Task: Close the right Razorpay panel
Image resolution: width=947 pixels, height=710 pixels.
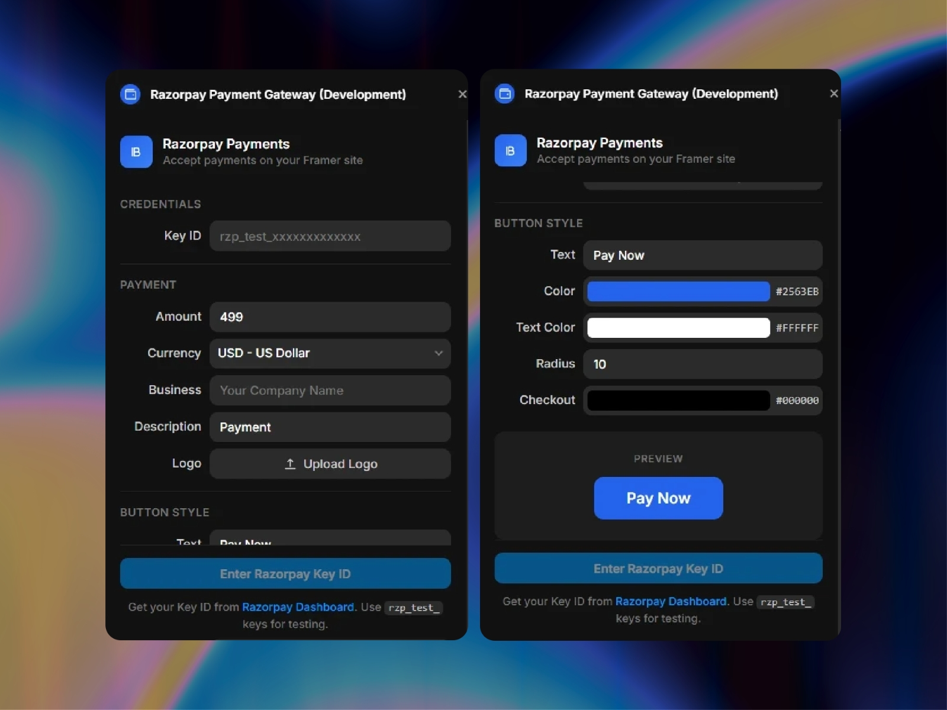Action: point(834,93)
